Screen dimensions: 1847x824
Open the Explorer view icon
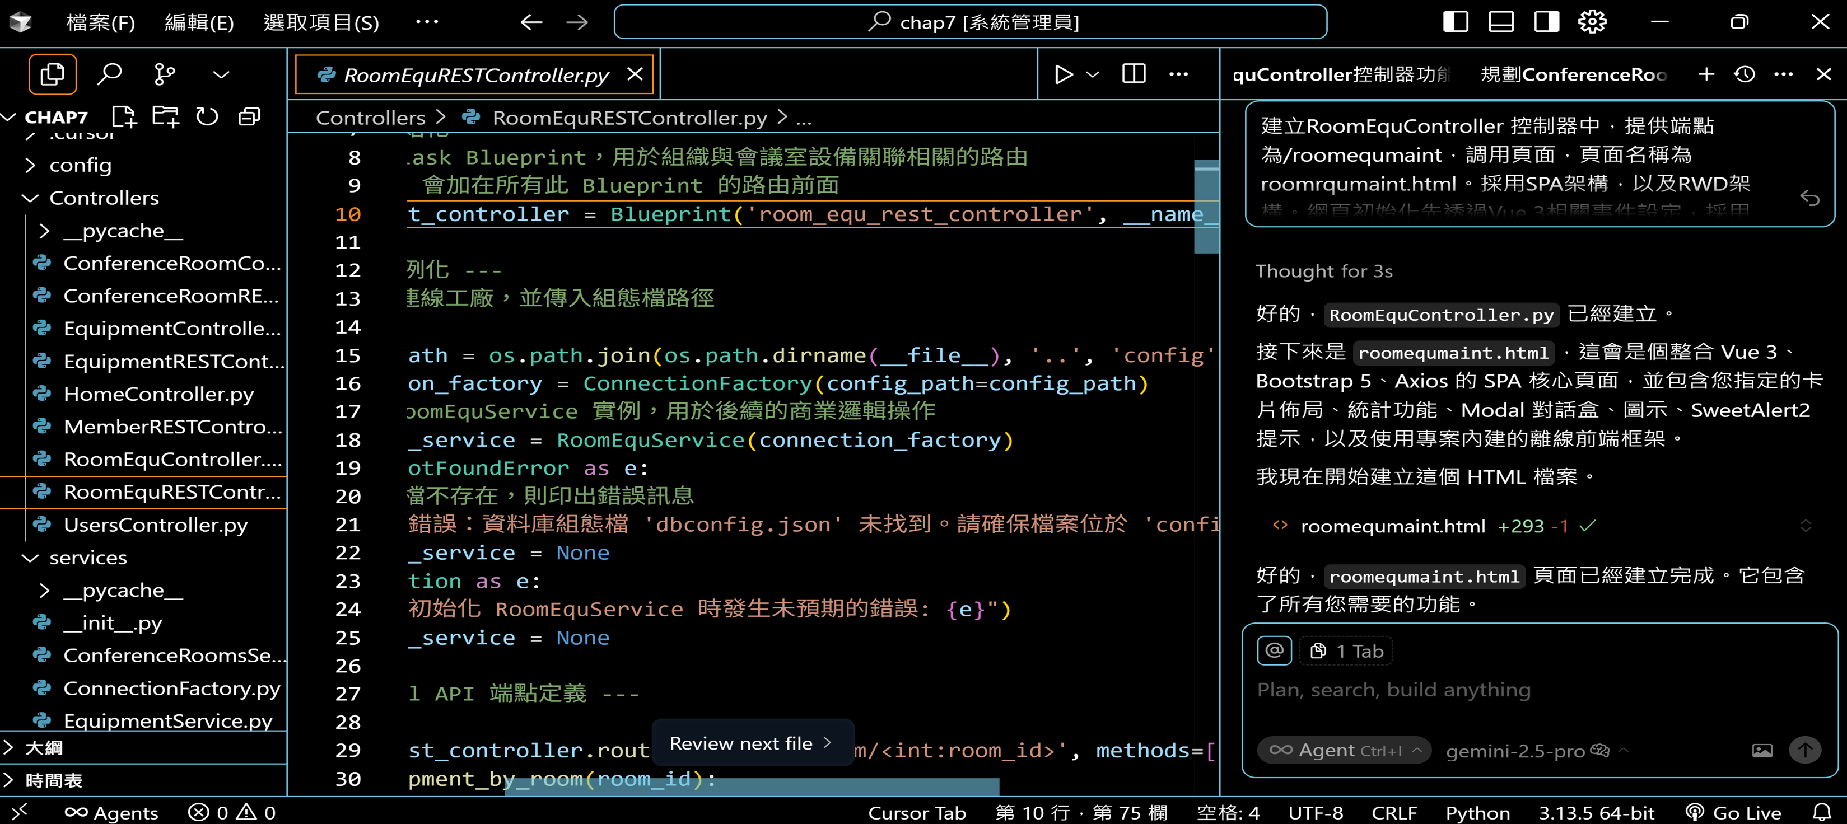click(x=52, y=74)
